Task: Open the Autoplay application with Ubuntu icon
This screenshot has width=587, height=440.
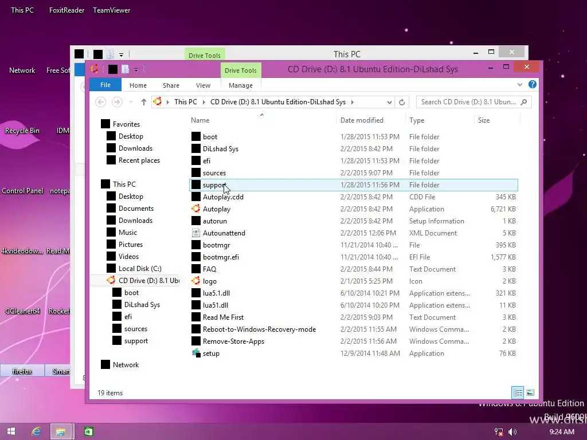Action: tap(196, 209)
